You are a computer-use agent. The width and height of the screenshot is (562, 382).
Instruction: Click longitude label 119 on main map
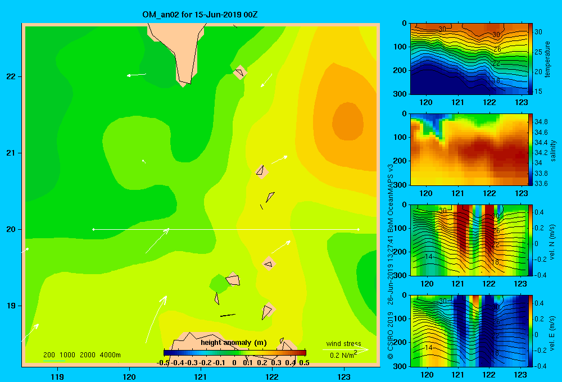point(57,376)
